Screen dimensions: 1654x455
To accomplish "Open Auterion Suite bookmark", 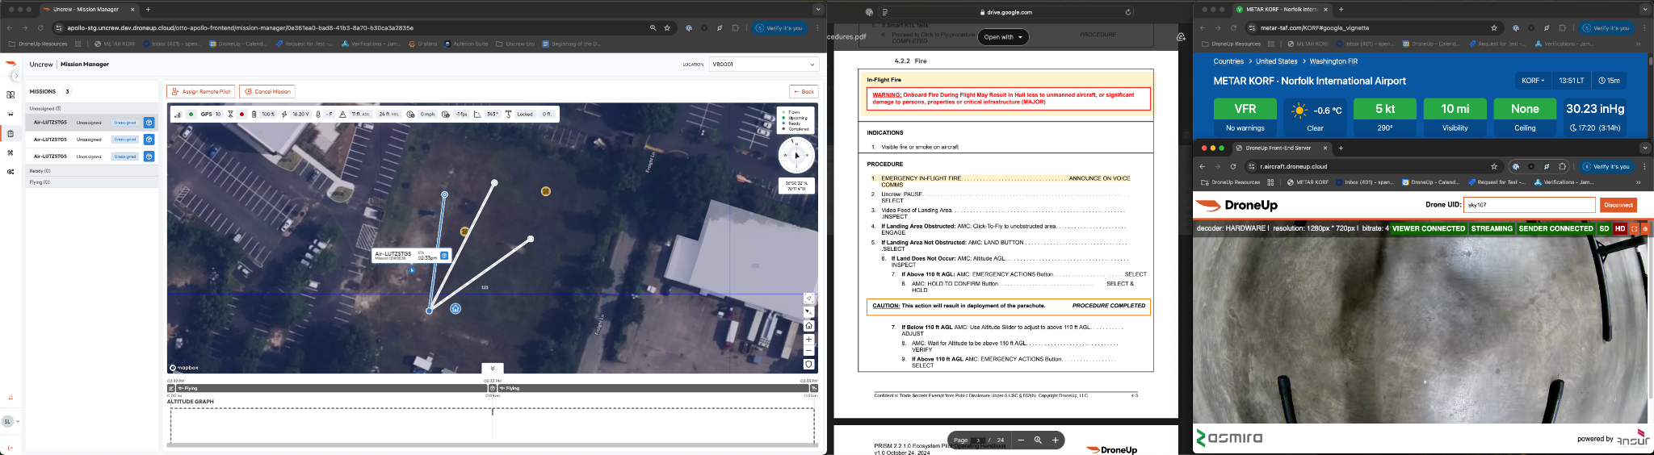I will (x=466, y=44).
